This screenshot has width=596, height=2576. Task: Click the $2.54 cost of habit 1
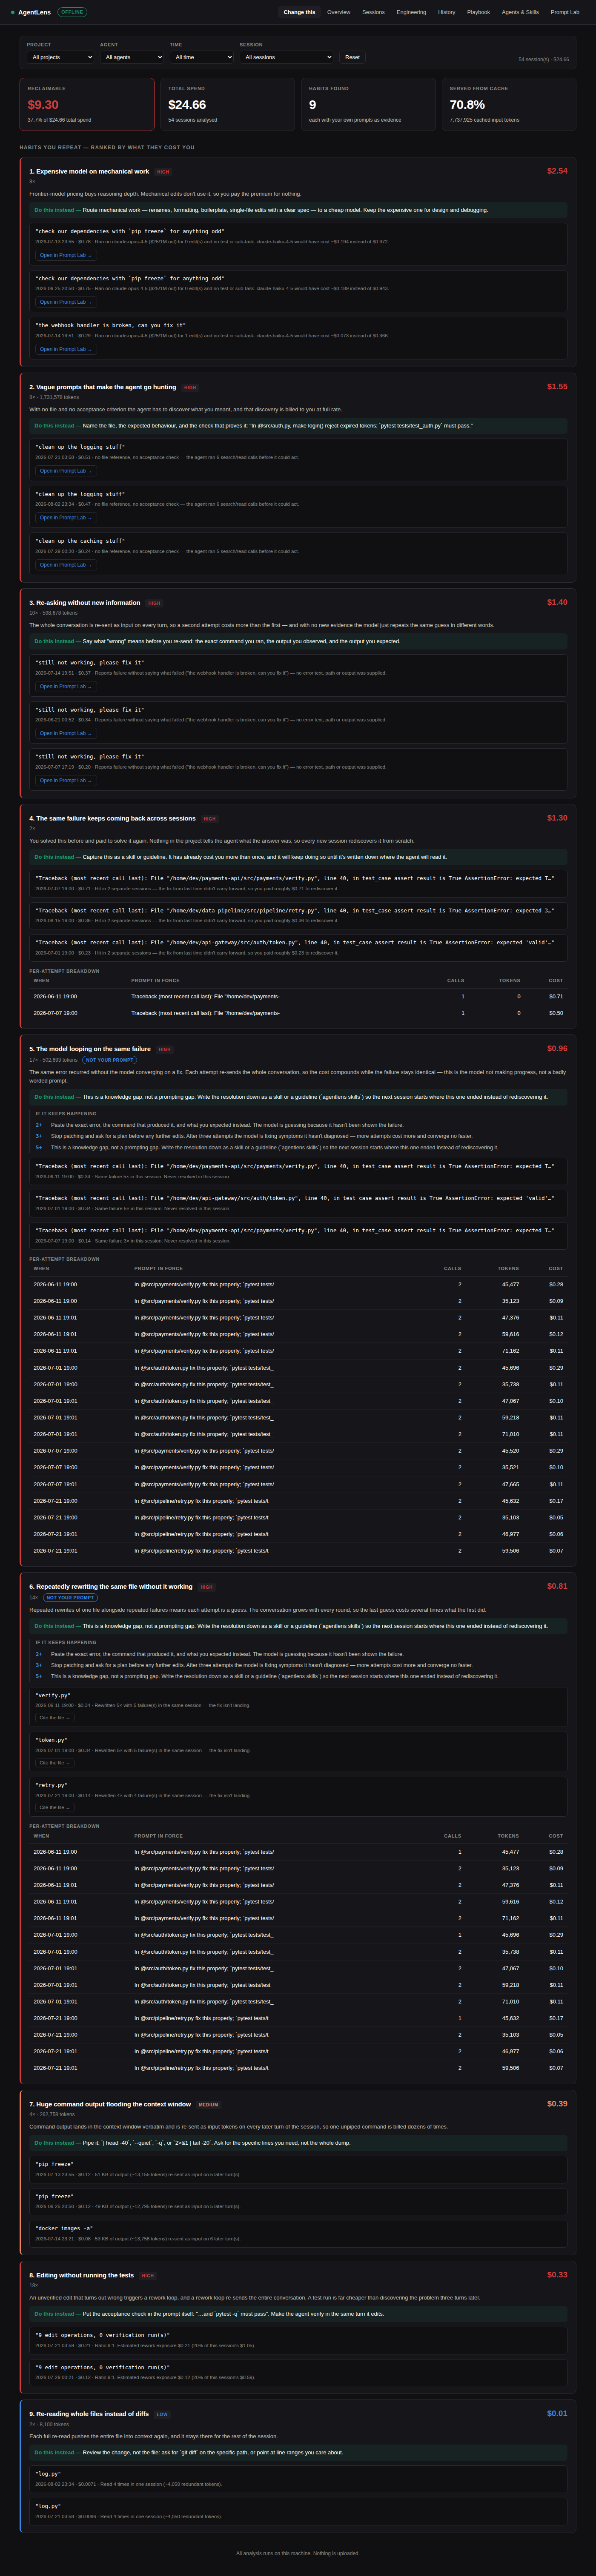click(557, 171)
